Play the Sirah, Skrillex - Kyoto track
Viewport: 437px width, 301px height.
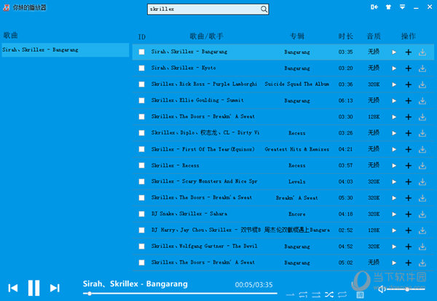point(394,68)
